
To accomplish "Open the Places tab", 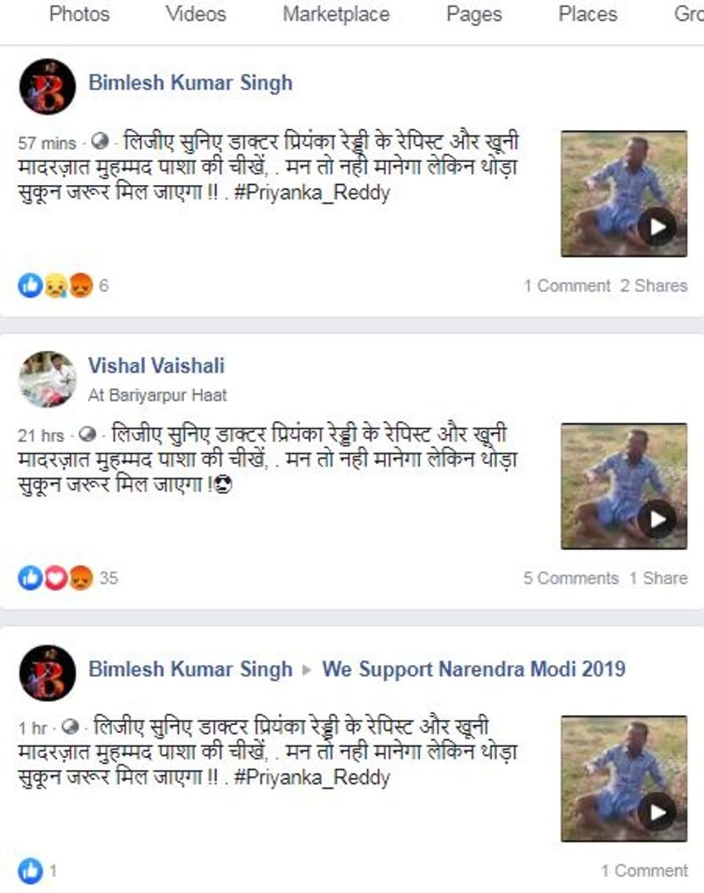I will coord(588,14).
